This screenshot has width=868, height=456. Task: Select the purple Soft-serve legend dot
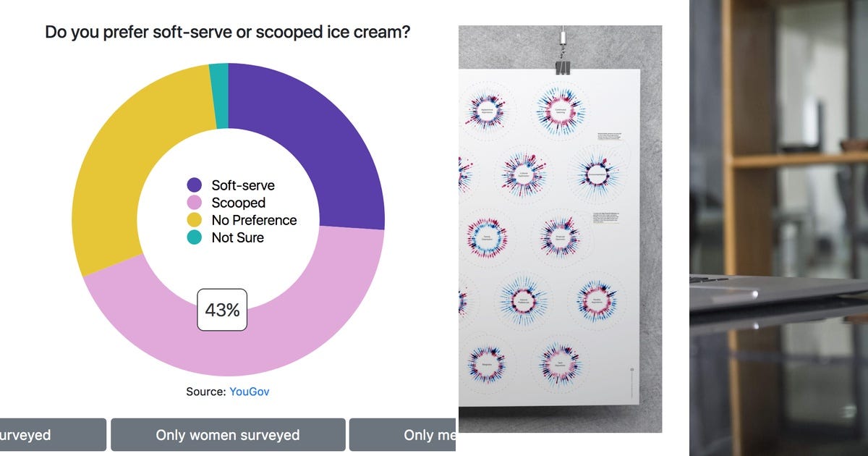(x=193, y=185)
